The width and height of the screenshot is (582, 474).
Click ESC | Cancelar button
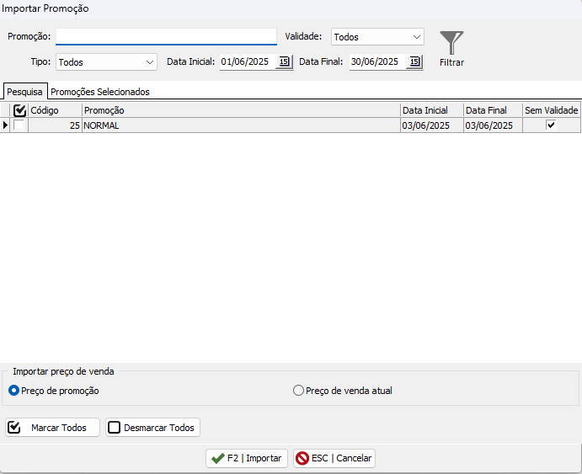pyautogui.click(x=334, y=458)
